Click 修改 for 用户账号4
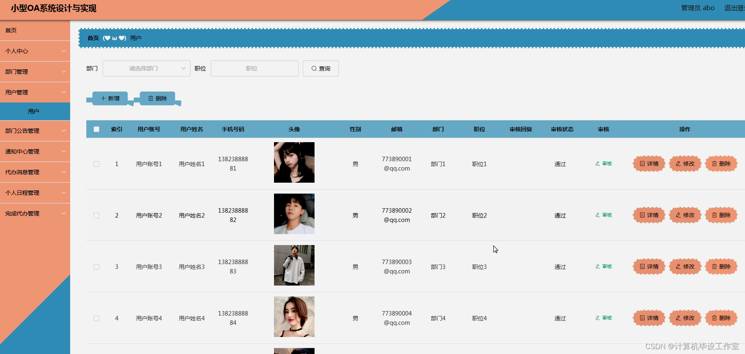This screenshot has width=745, height=354. [685, 318]
